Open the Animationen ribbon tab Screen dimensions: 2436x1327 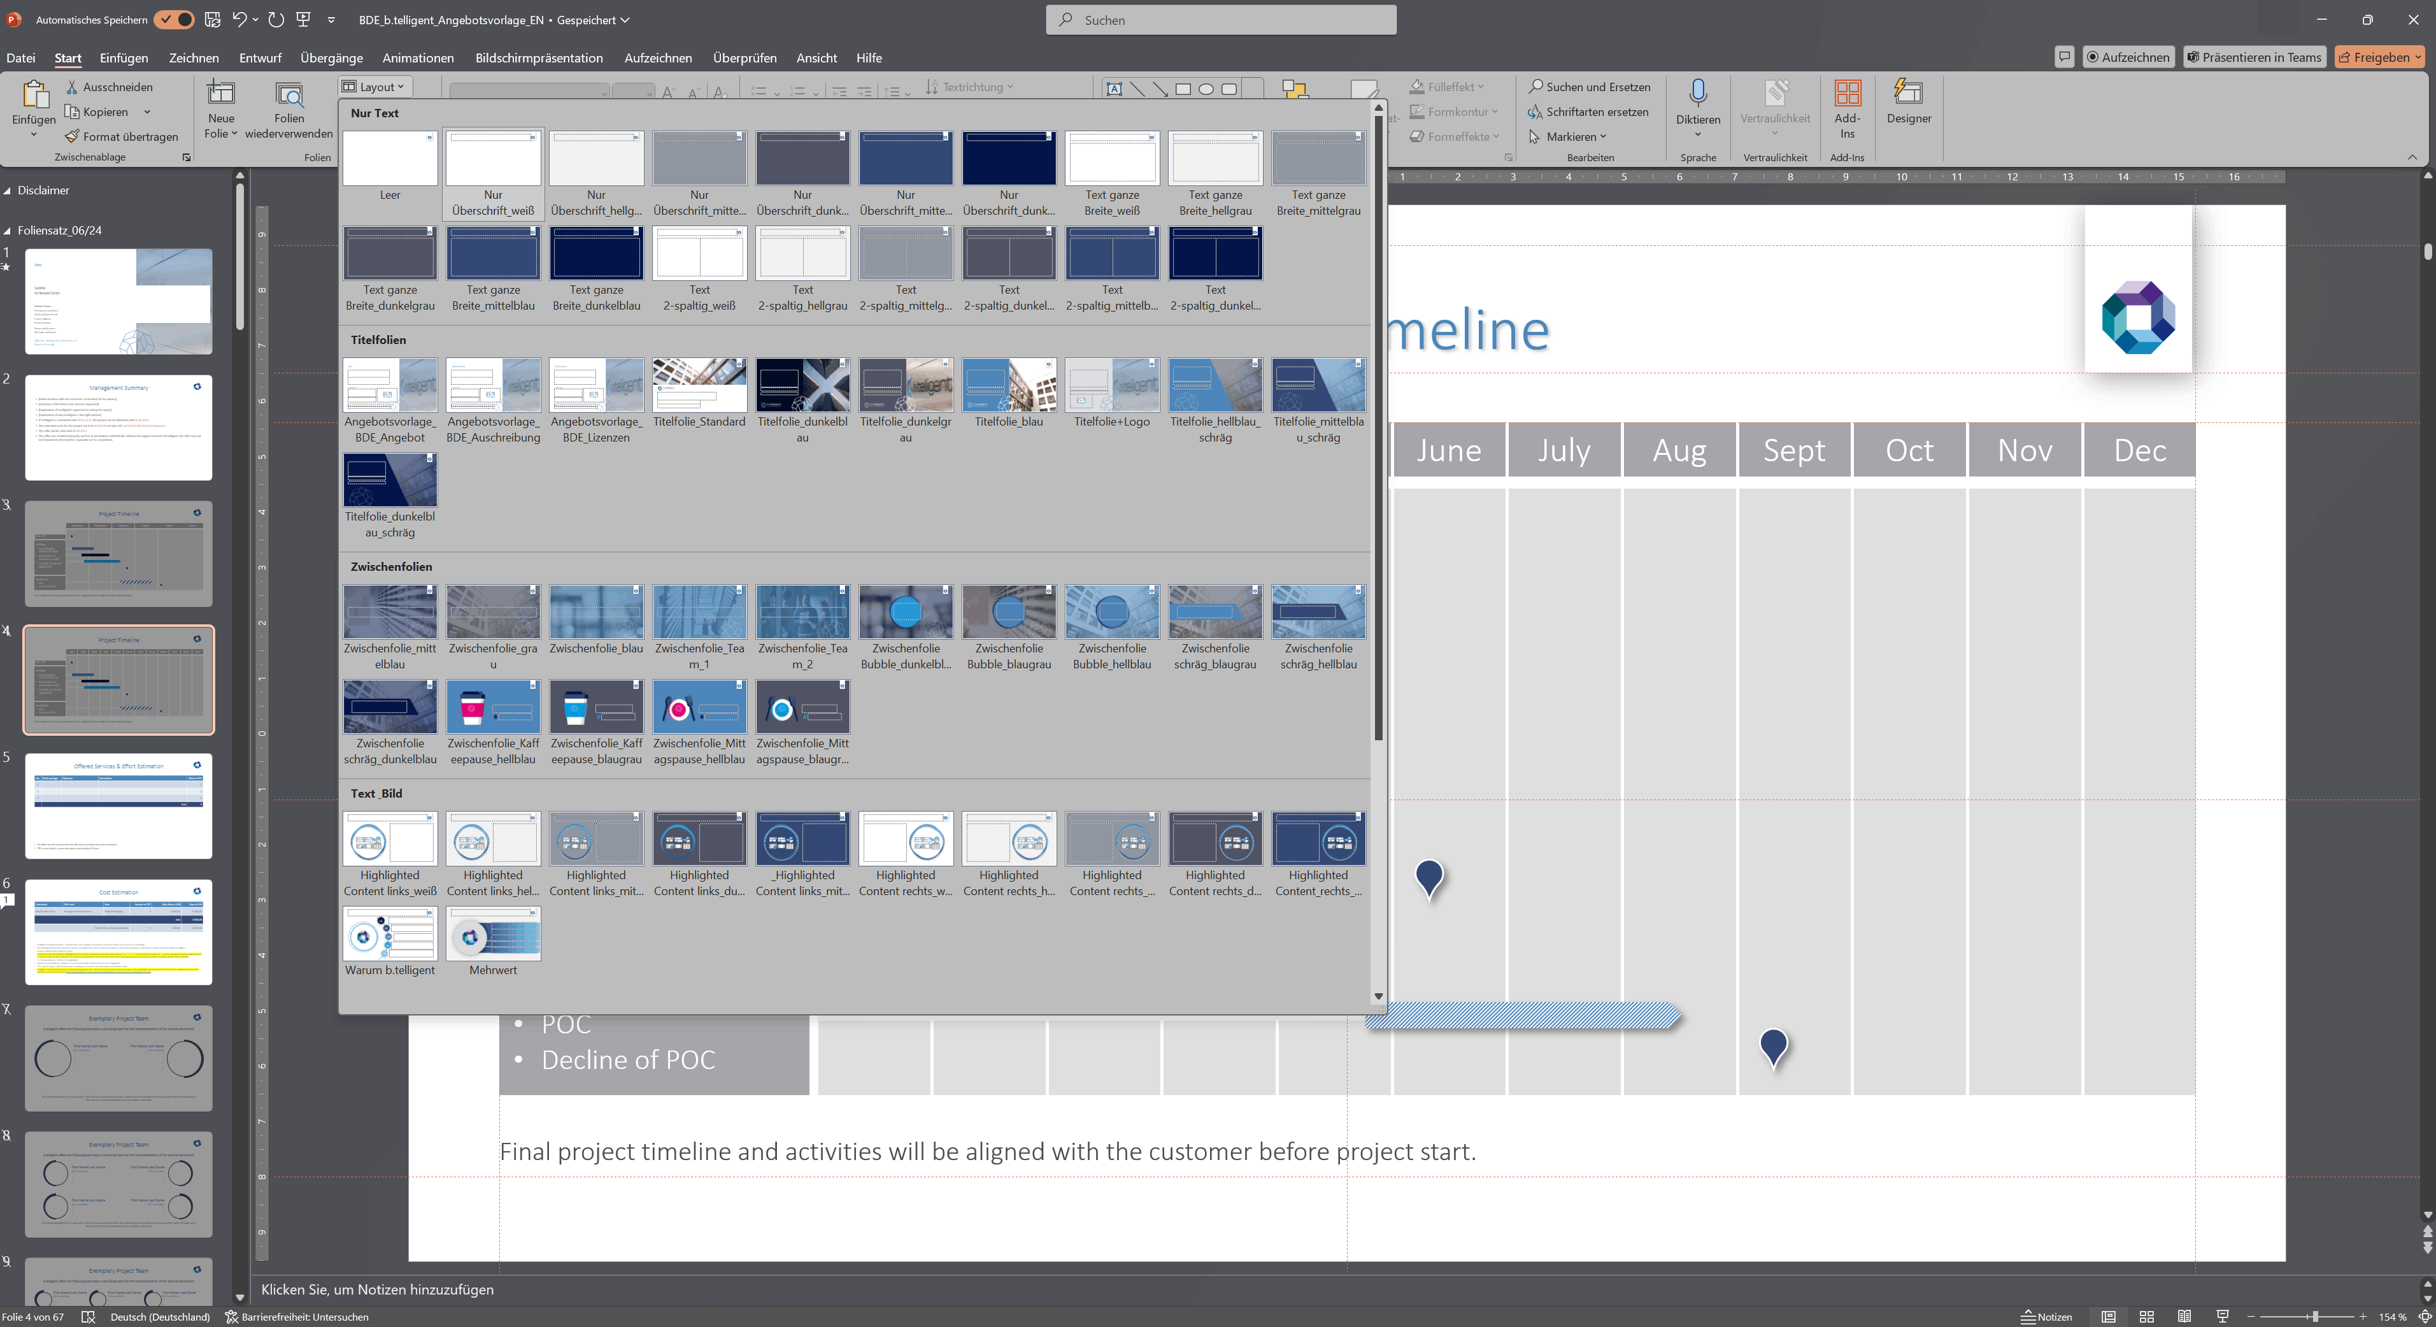[417, 58]
